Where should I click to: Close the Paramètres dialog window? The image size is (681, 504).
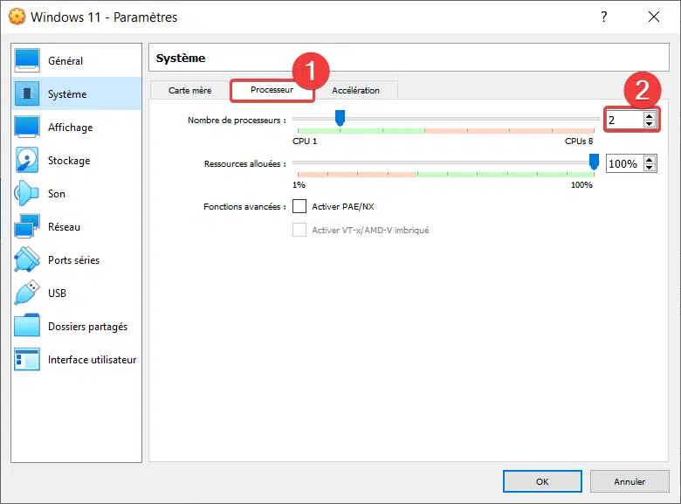654,17
